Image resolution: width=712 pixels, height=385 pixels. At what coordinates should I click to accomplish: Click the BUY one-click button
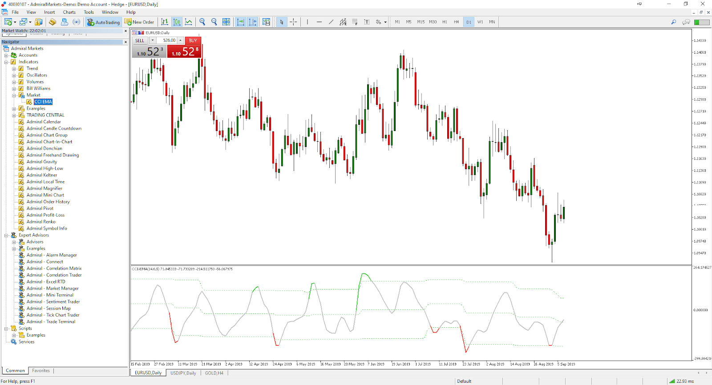[193, 40]
